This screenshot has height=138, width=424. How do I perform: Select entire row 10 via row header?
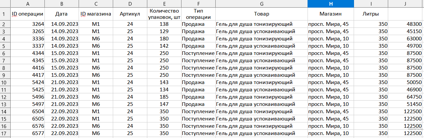click(x=5, y=82)
